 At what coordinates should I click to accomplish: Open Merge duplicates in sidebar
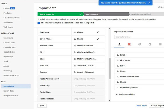[11, 95]
